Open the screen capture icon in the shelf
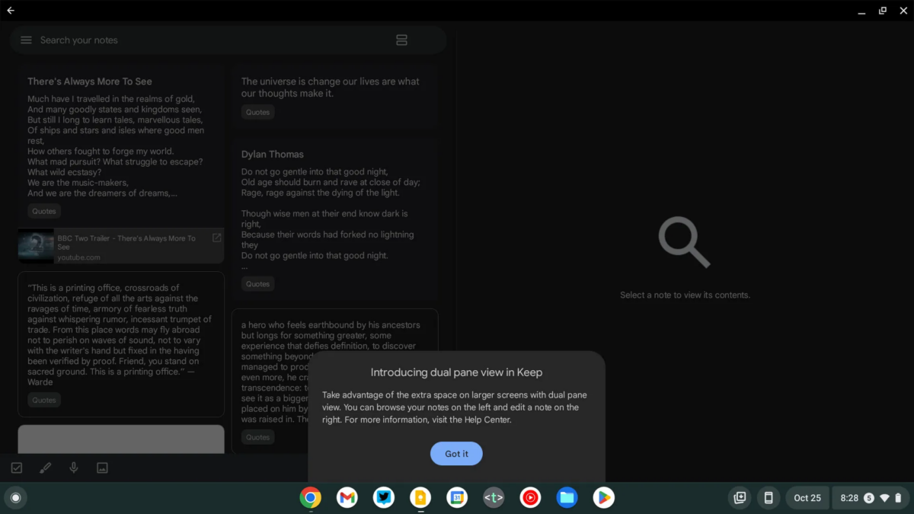This screenshot has height=514, width=914. [739, 497]
